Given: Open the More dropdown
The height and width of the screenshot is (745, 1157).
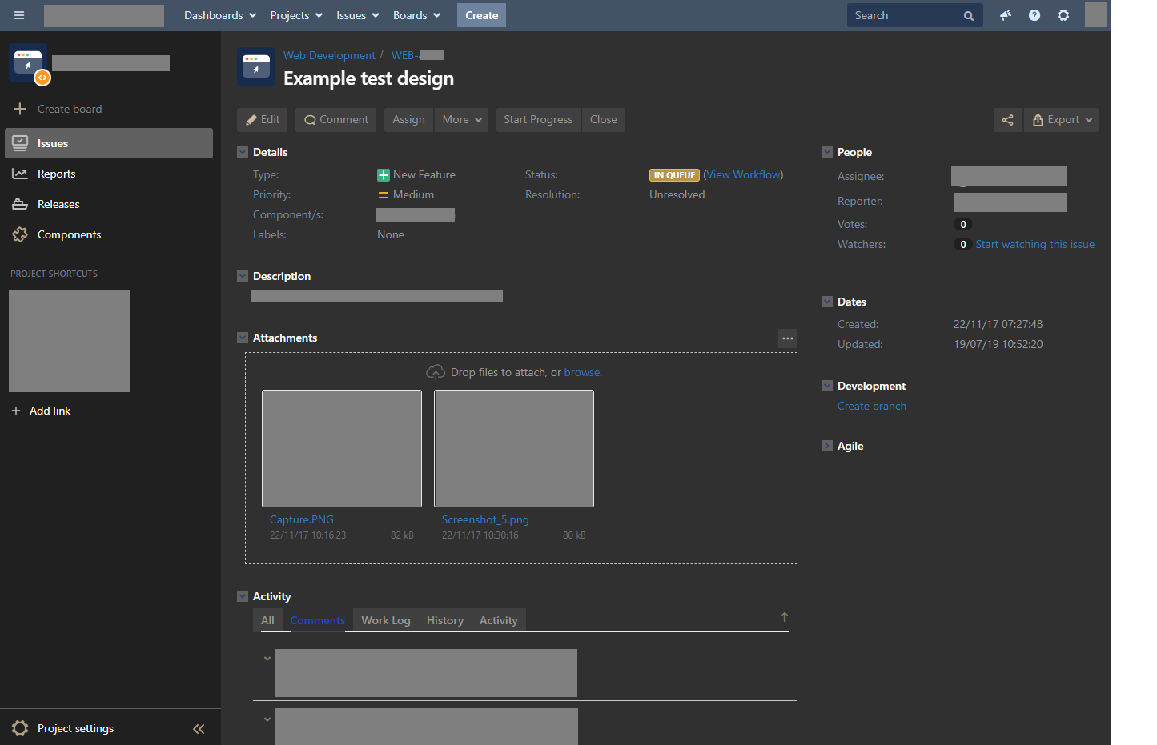Looking at the screenshot, I should click(x=461, y=119).
